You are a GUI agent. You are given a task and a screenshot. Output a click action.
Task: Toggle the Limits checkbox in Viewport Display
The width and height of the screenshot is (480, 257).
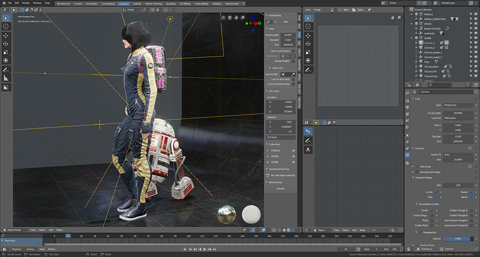pyautogui.click(x=435, y=192)
